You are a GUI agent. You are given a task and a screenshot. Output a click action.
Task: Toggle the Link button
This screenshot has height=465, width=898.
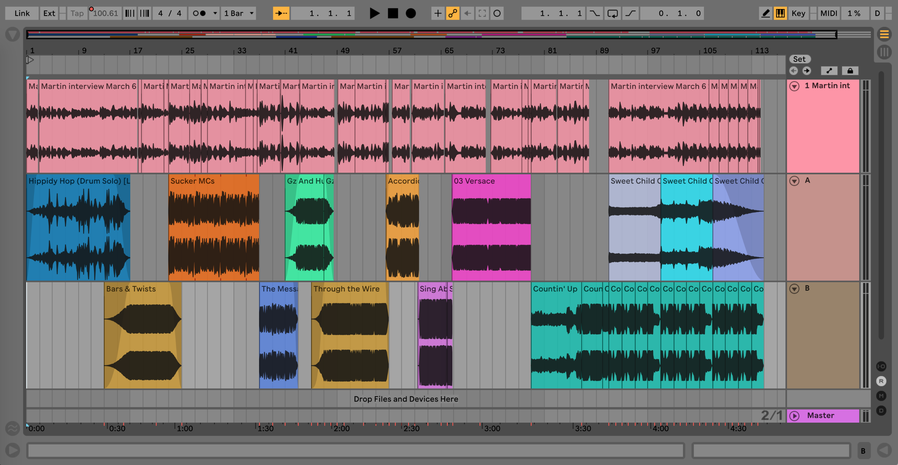coord(22,13)
